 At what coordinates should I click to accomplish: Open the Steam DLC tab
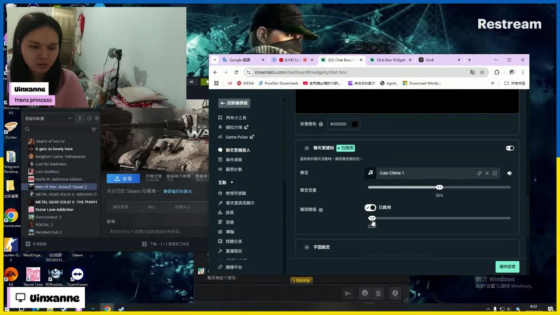[x=151, y=207]
